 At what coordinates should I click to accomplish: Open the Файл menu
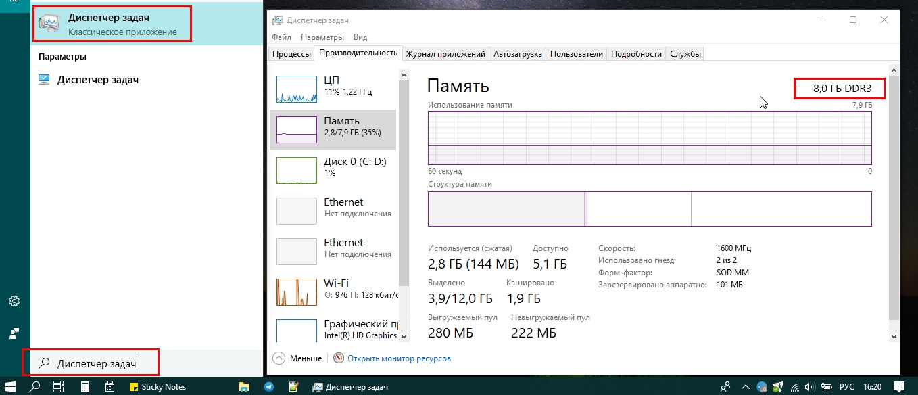(x=281, y=37)
